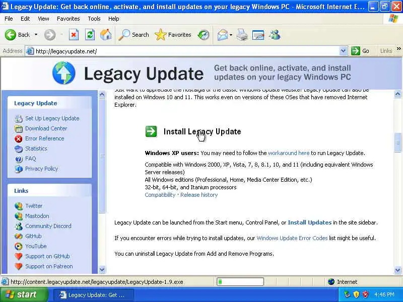The height and width of the screenshot is (302, 403).
Task: Open the workaround here link
Action: 289,153
